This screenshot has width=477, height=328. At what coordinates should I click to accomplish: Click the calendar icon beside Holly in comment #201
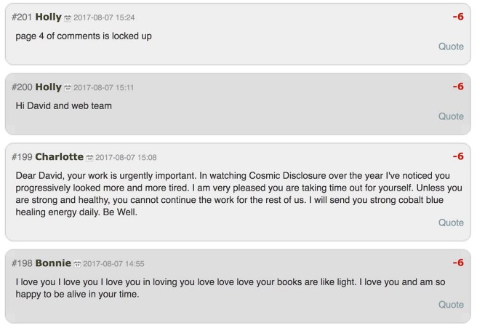(68, 18)
